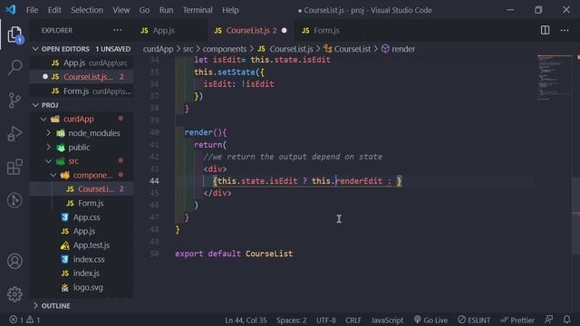Place cursor on export default CourseList line

click(x=234, y=254)
